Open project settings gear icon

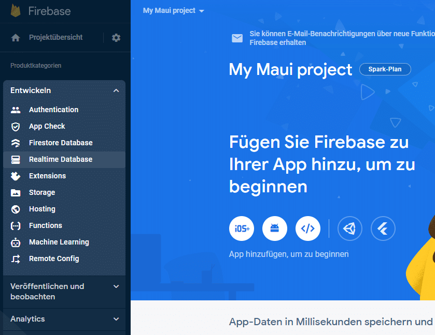click(116, 38)
